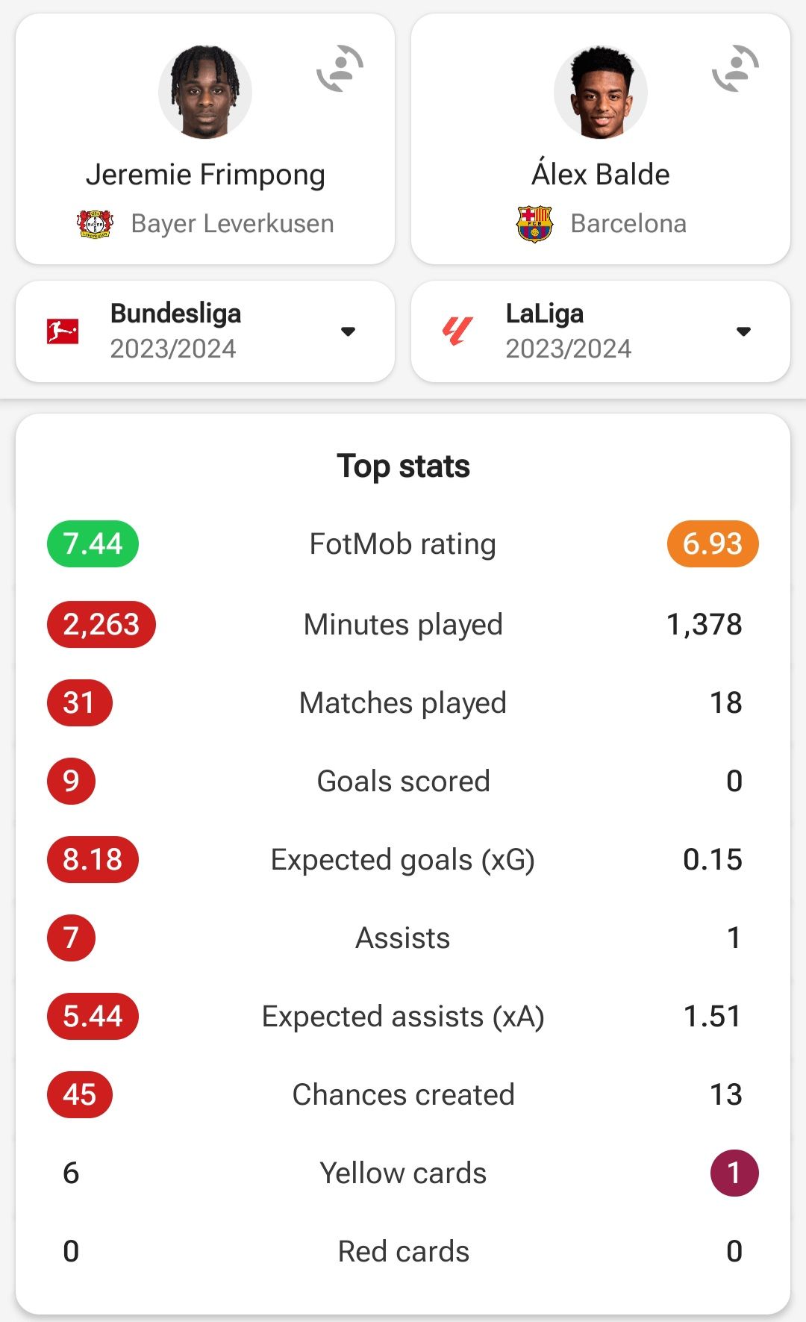Tap the Expected goals (xG) stat row
Image resolution: width=806 pixels, height=1322 pixels.
click(403, 859)
